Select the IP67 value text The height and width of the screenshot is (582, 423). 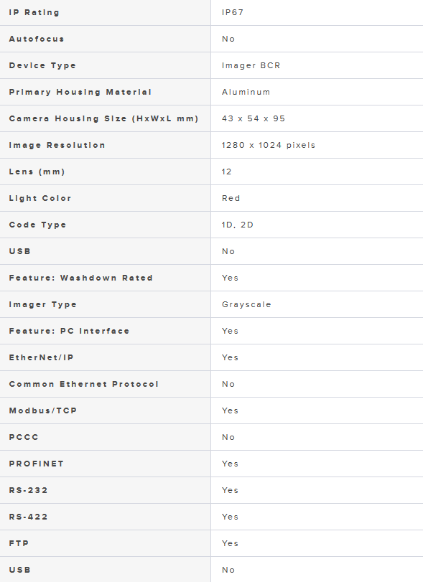pos(233,13)
